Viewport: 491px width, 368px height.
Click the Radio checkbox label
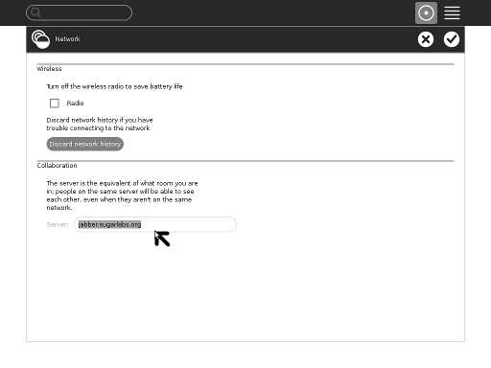tap(75, 103)
